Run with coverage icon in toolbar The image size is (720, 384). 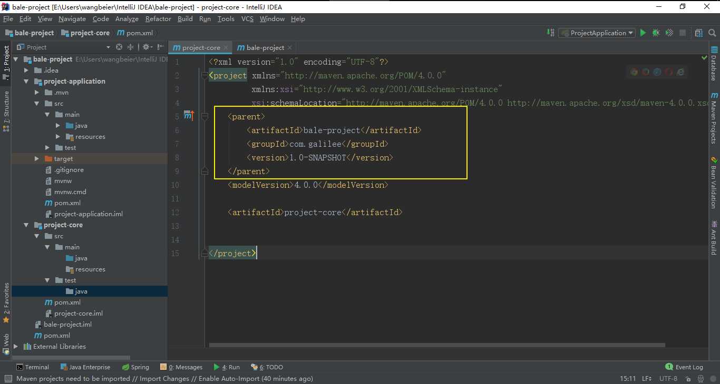[x=669, y=33]
